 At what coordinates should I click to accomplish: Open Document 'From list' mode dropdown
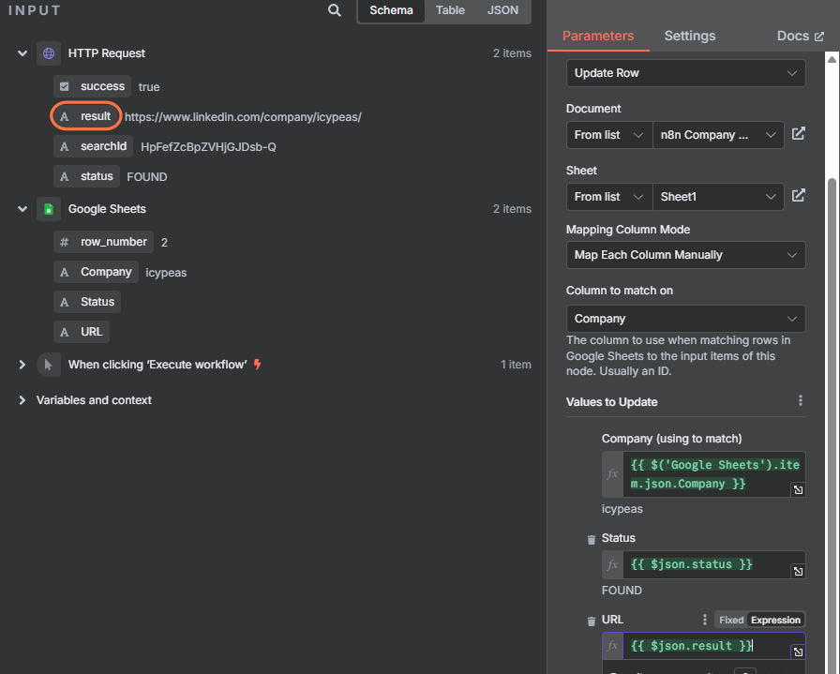pos(609,135)
